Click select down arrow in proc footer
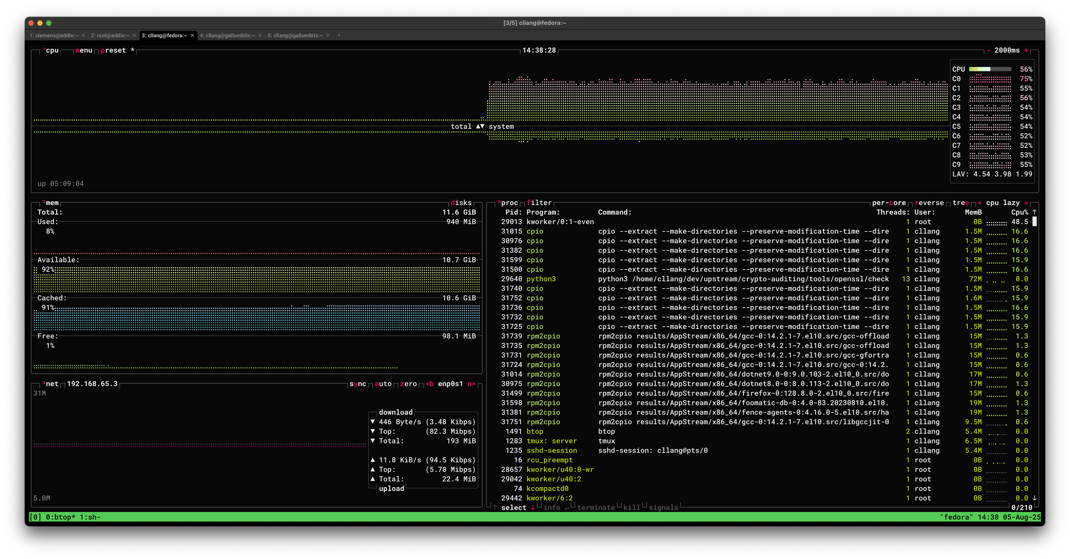Viewport: 1070px width, 559px height. point(533,507)
